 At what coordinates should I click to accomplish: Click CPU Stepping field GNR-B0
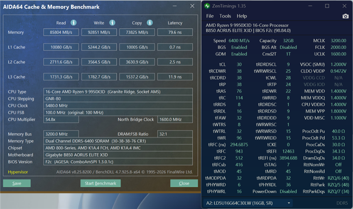click(x=118, y=98)
